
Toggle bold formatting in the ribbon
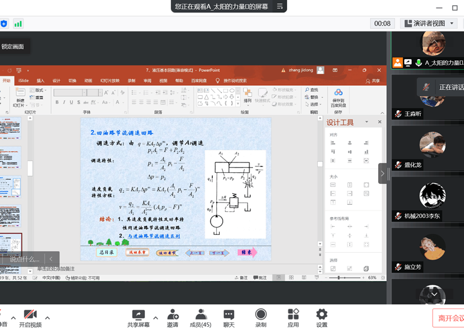tap(57, 102)
